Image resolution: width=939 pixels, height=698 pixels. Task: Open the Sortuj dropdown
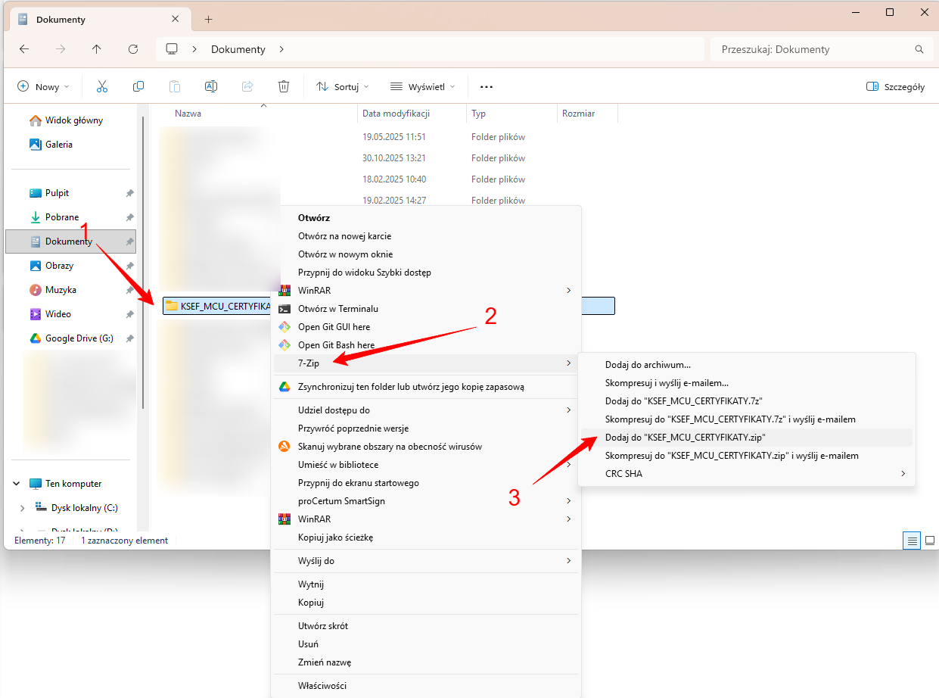click(343, 86)
